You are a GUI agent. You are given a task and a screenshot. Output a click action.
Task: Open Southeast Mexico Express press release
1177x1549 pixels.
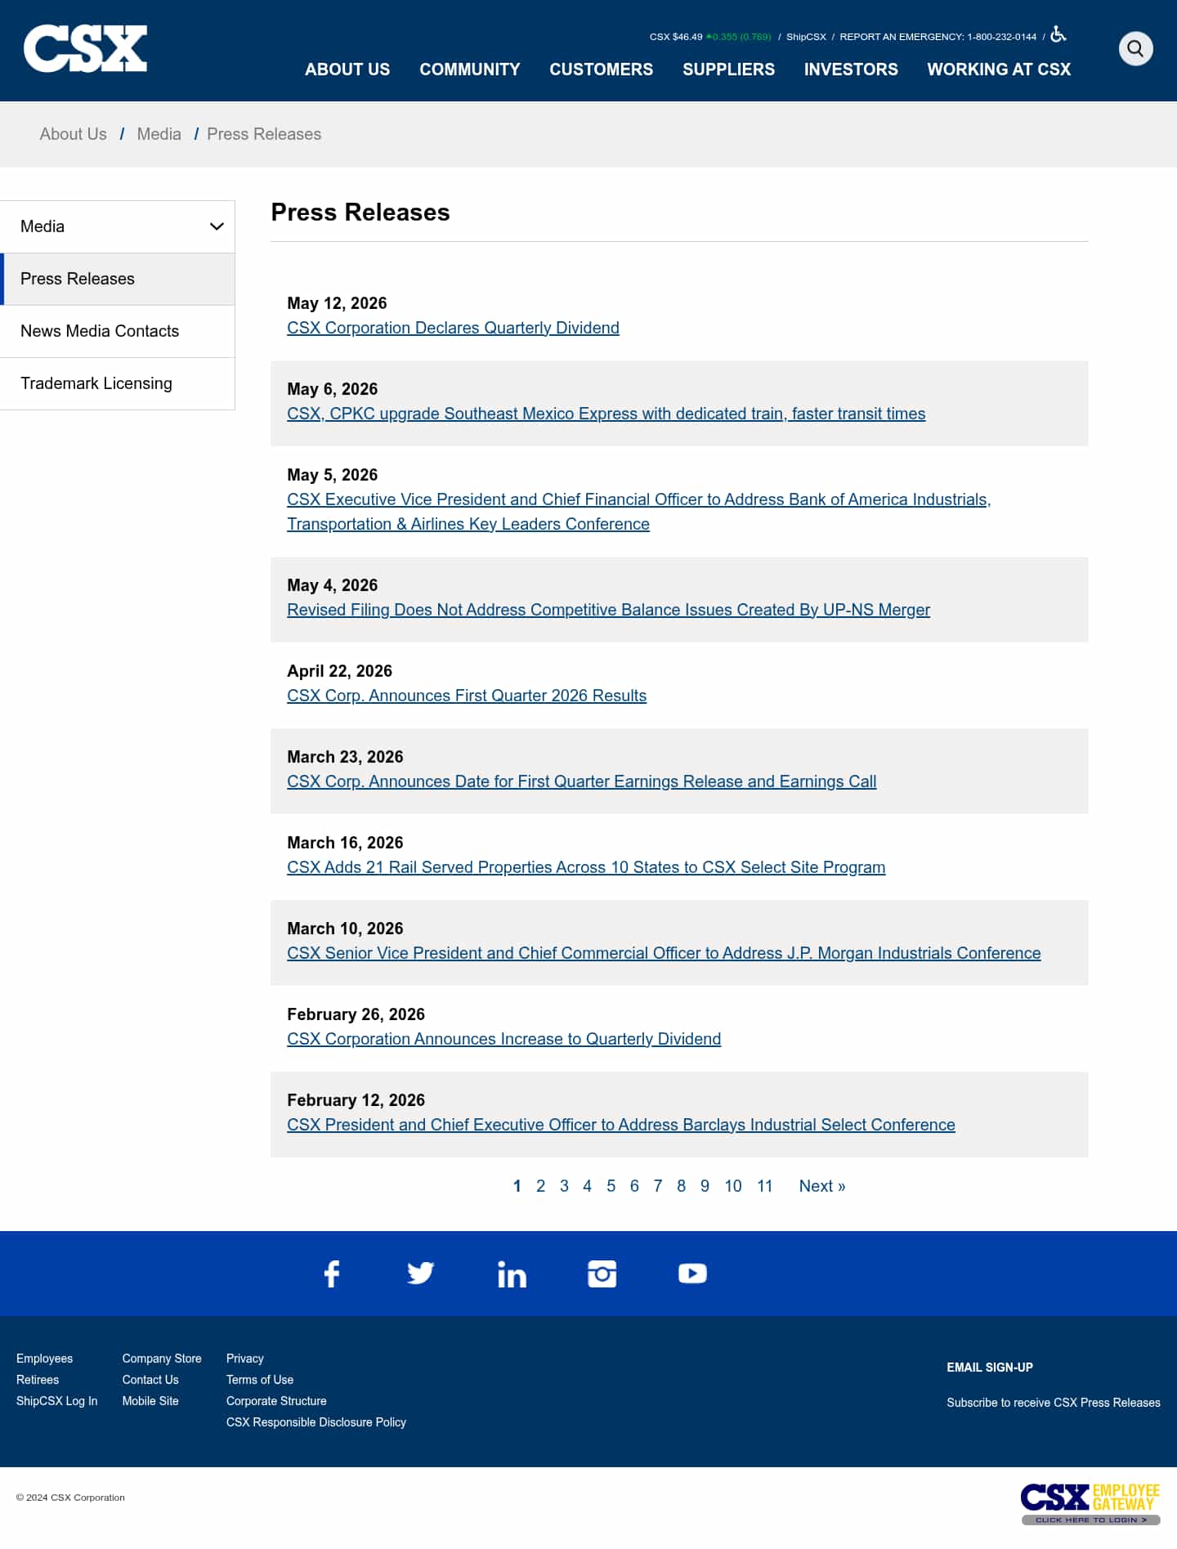tap(606, 414)
